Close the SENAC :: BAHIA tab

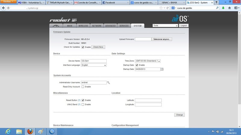click(x=184, y=3)
